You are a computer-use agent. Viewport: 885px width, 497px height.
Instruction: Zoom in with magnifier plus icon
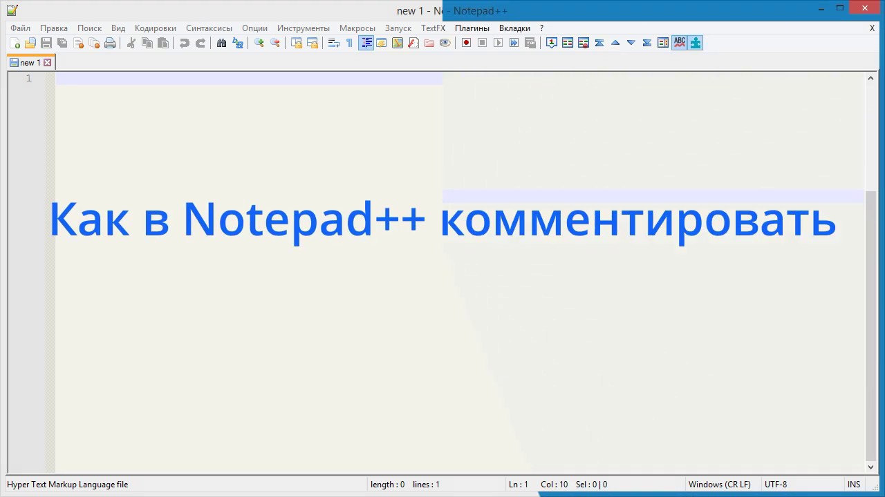click(x=259, y=43)
